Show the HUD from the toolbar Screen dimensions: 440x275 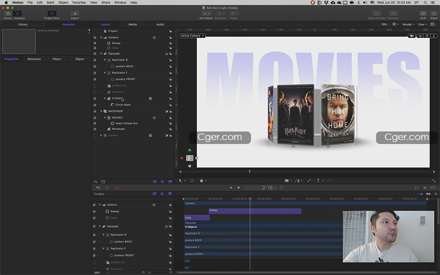coord(423,13)
